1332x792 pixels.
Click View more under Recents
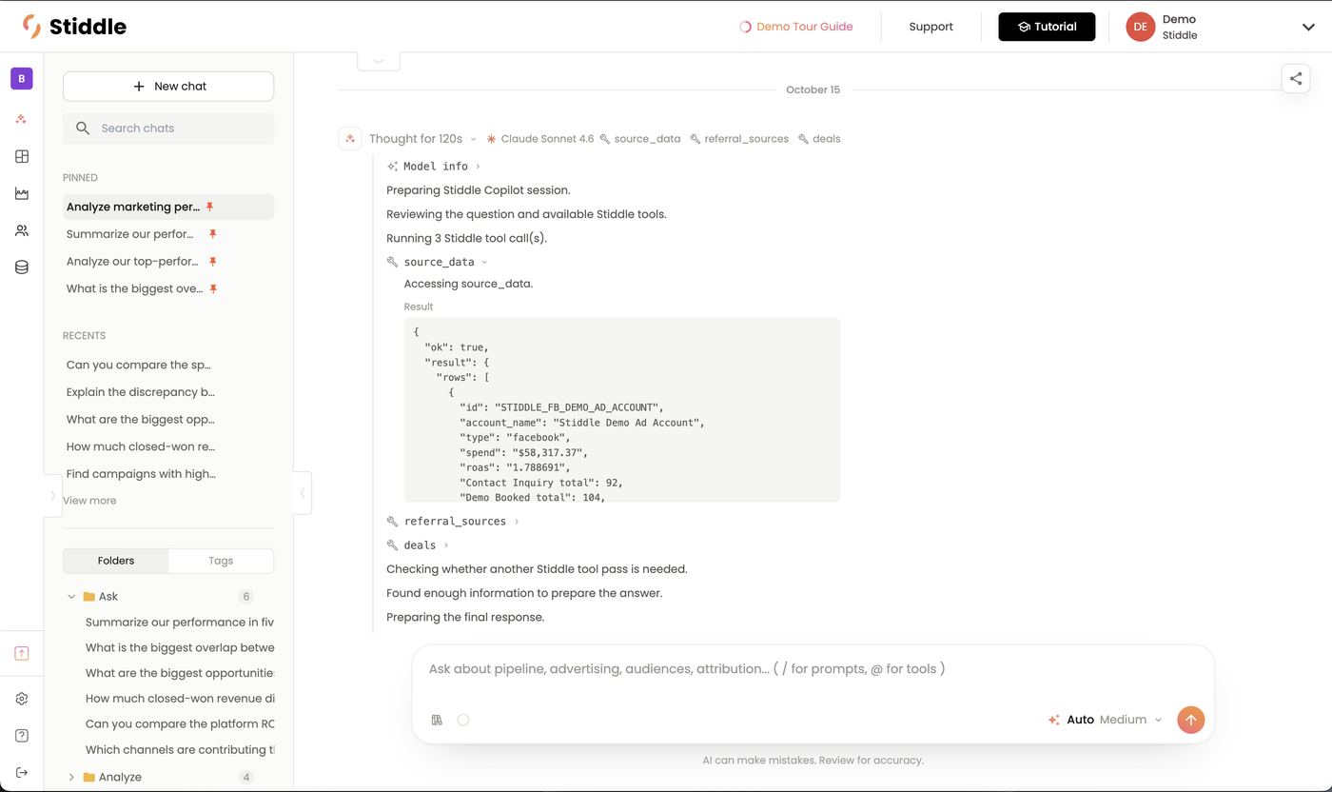tap(89, 501)
